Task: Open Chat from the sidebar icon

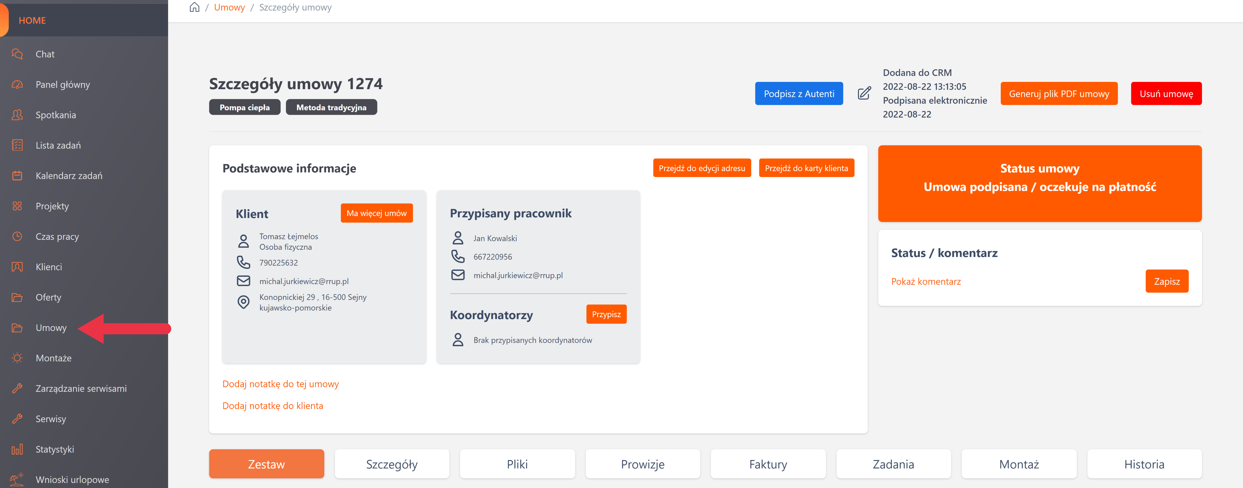Action: click(x=17, y=54)
